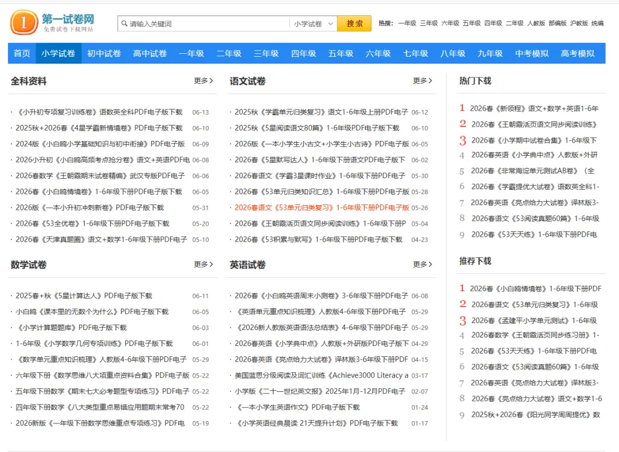Click hot search link 人教版

(x=536, y=23)
